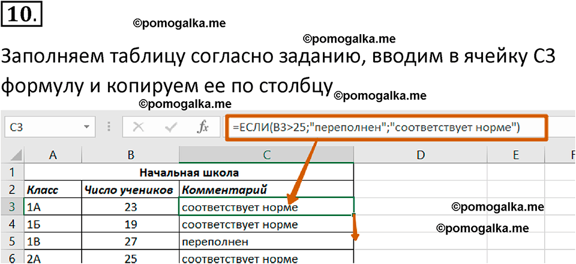Select row 3 header

tap(12, 207)
